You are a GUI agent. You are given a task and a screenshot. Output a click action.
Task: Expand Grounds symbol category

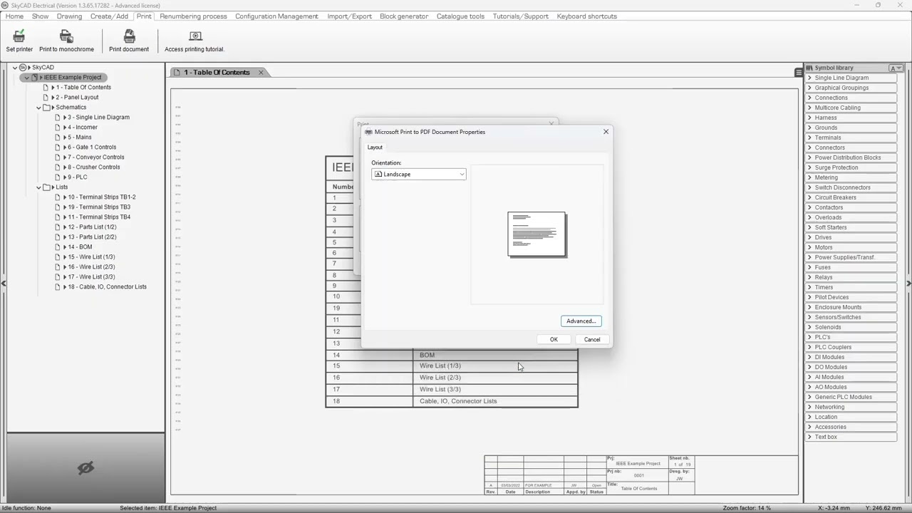[809, 128]
